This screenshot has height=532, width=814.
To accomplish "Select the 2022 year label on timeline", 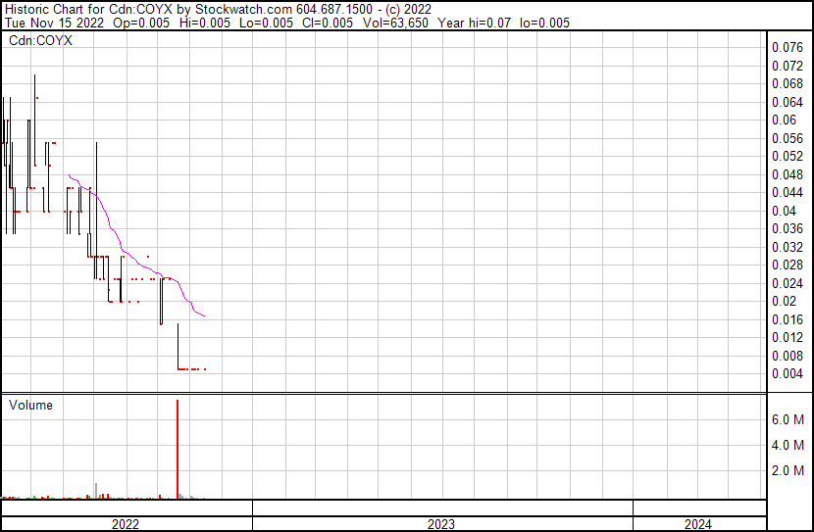I will (126, 524).
